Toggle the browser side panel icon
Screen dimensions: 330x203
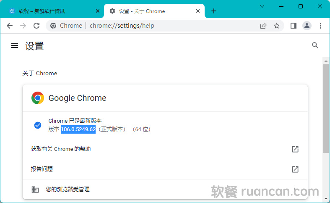point(294,26)
